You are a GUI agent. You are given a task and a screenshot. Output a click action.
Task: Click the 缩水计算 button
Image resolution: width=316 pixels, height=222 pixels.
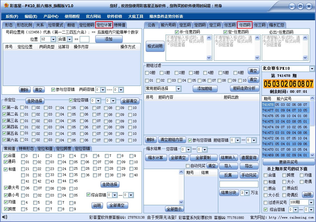156,158
